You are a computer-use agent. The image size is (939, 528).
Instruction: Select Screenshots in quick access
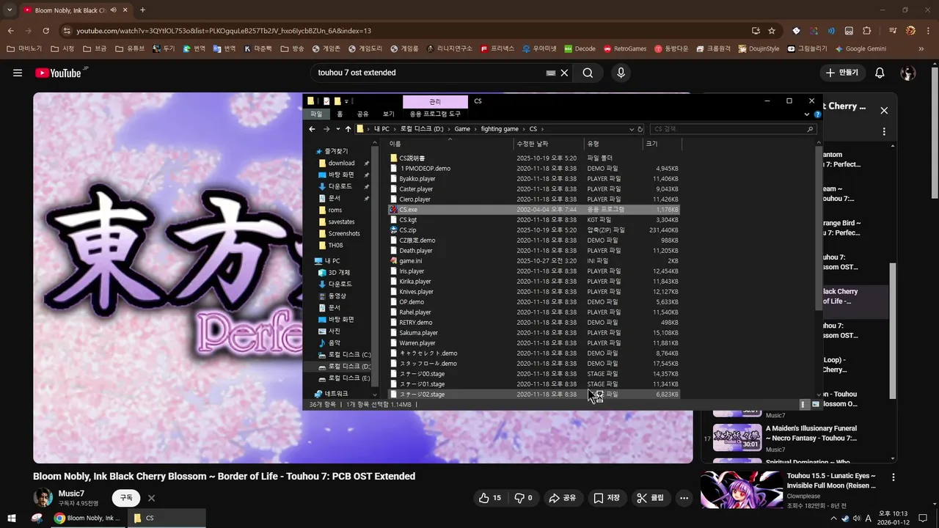pyautogui.click(x=344, y=233)
